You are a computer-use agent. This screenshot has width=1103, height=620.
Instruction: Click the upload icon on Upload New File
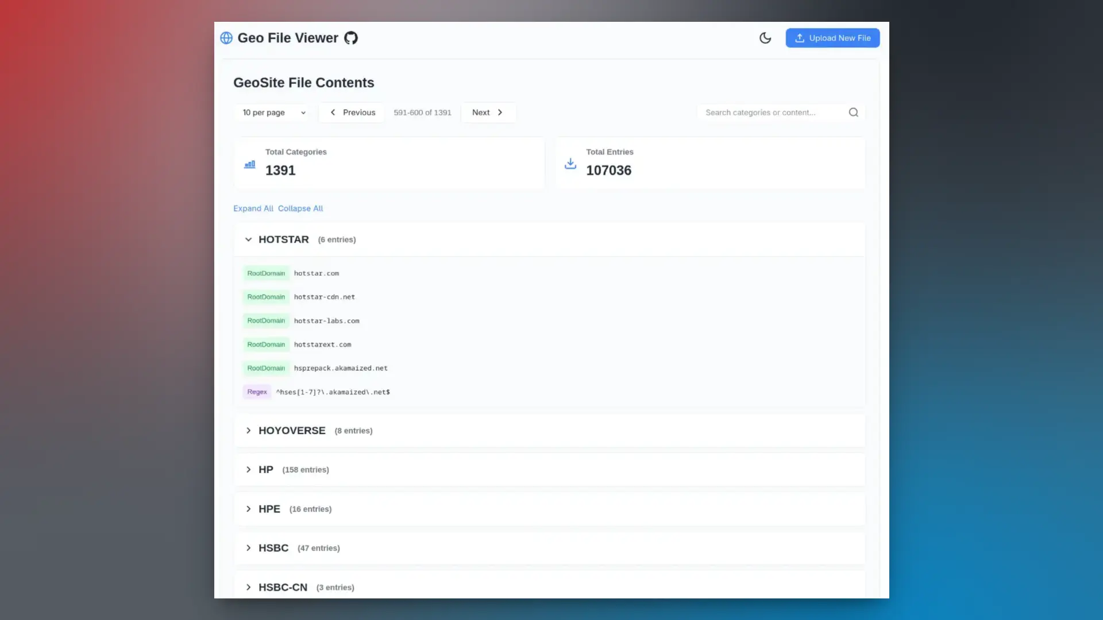point(800,38)
